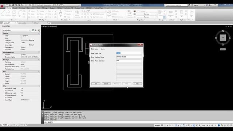The height and width of the screenshot is (131, 233).
Task: Click the Copy tool in Modify panel
Action: 31,14
